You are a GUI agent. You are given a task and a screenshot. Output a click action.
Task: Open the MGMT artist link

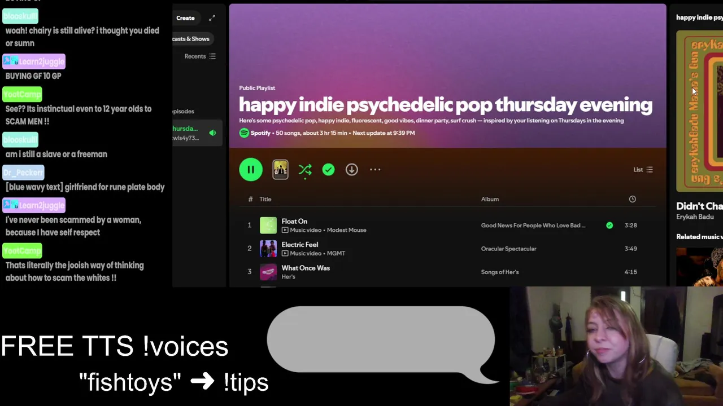[x=336, y=253]
